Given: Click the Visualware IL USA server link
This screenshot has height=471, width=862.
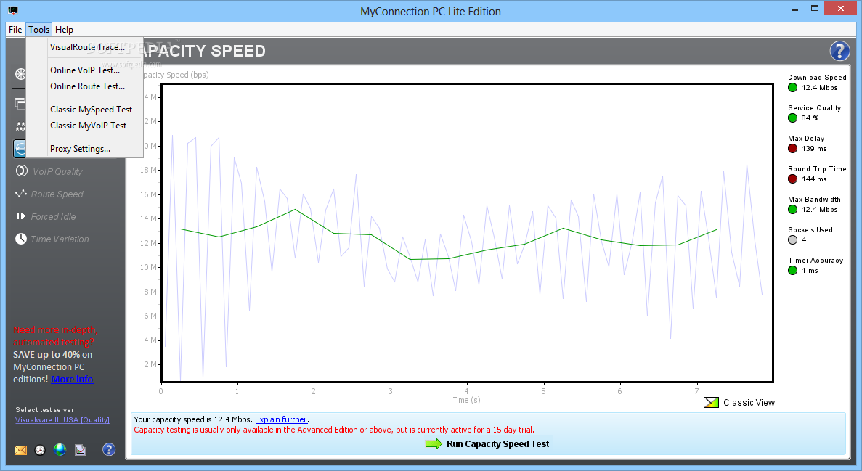Looking at the screenshot, I should click(62, 420).
